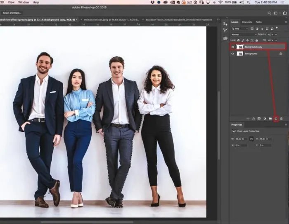Screen dimensions: 289x224
Task: Click the Create new group folder icon
Action: (x=270, y=119)
